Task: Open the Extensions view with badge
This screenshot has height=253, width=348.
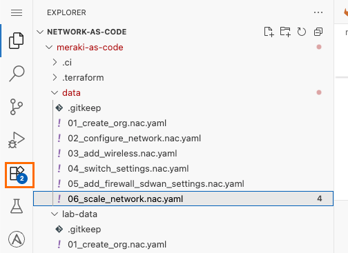Action: pyautogui.click(x=19, y=175)
